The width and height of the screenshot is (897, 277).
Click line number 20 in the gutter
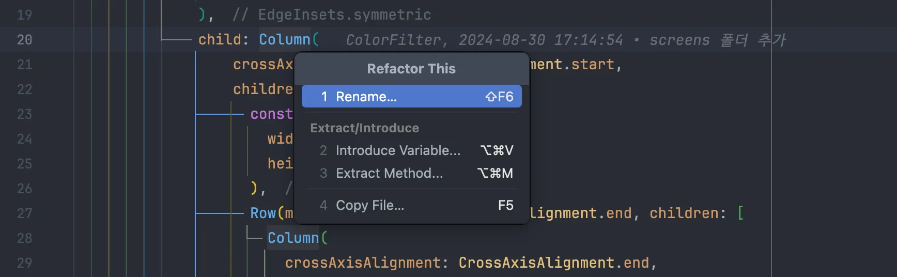coord(24,40)
